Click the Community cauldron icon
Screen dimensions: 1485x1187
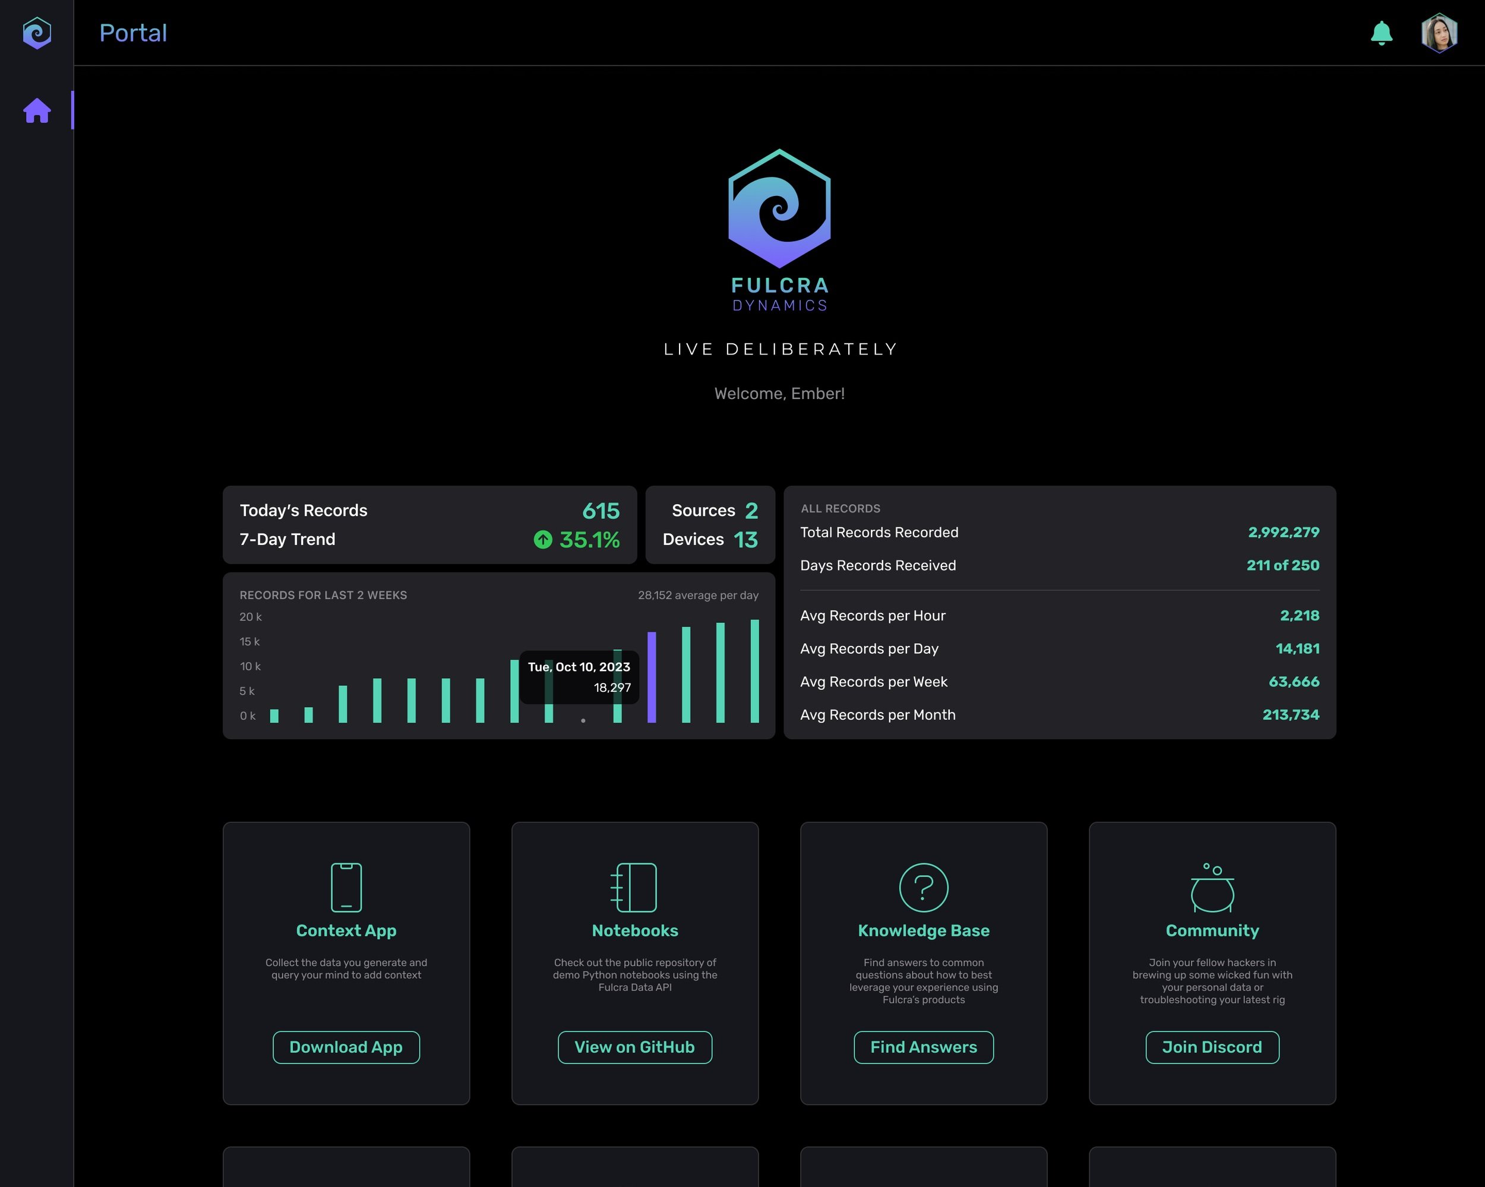click(1212, 888)
